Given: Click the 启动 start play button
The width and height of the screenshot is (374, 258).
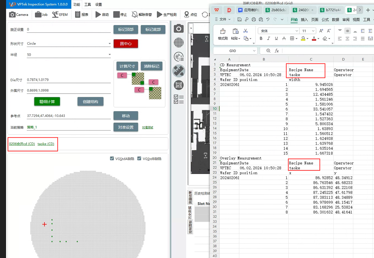Looking at the screenshot, I should (102, 14).
